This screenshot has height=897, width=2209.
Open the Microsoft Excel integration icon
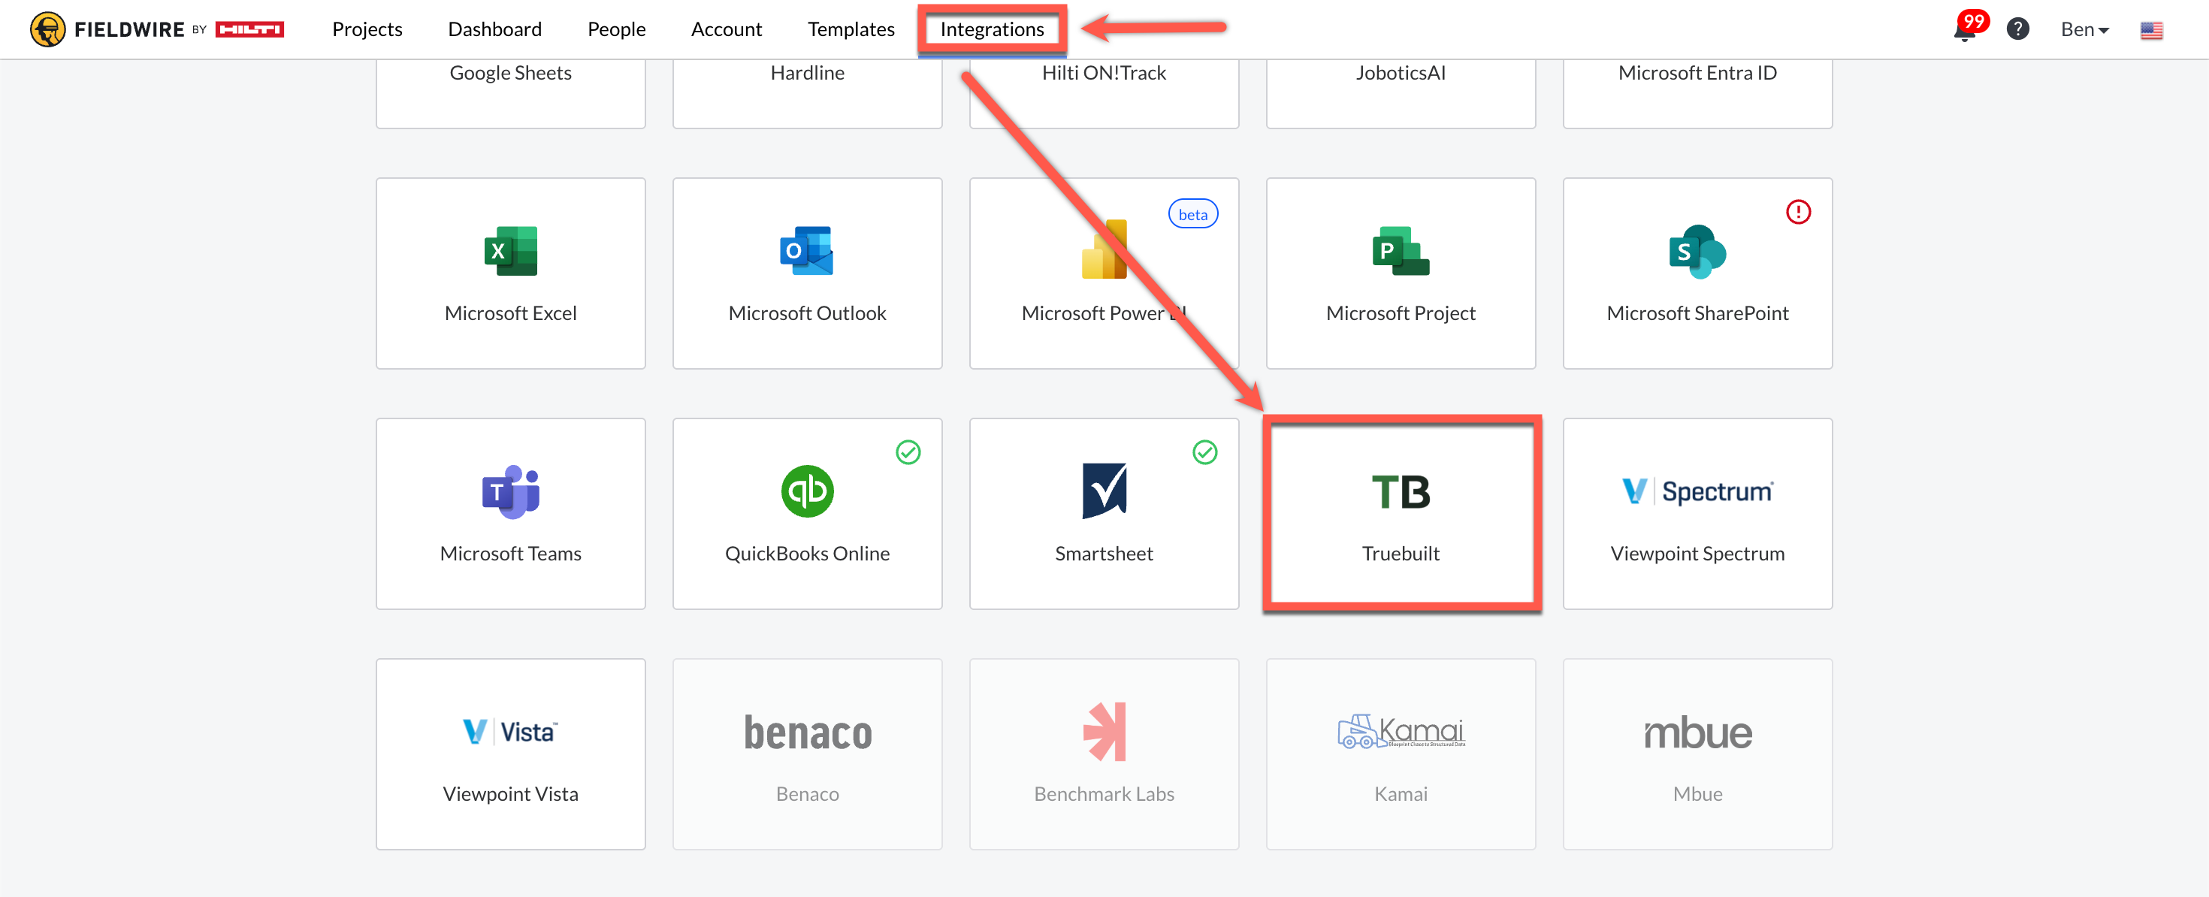pyautogui.click(x=510, y=250)
